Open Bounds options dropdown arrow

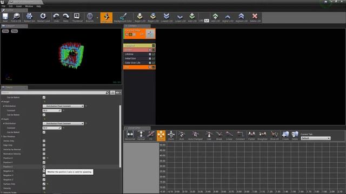tap(97, 17)
